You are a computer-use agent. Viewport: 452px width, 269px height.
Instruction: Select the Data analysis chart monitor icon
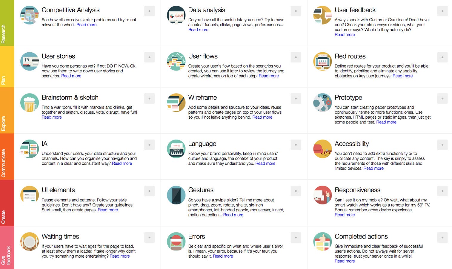click(176, 15)
